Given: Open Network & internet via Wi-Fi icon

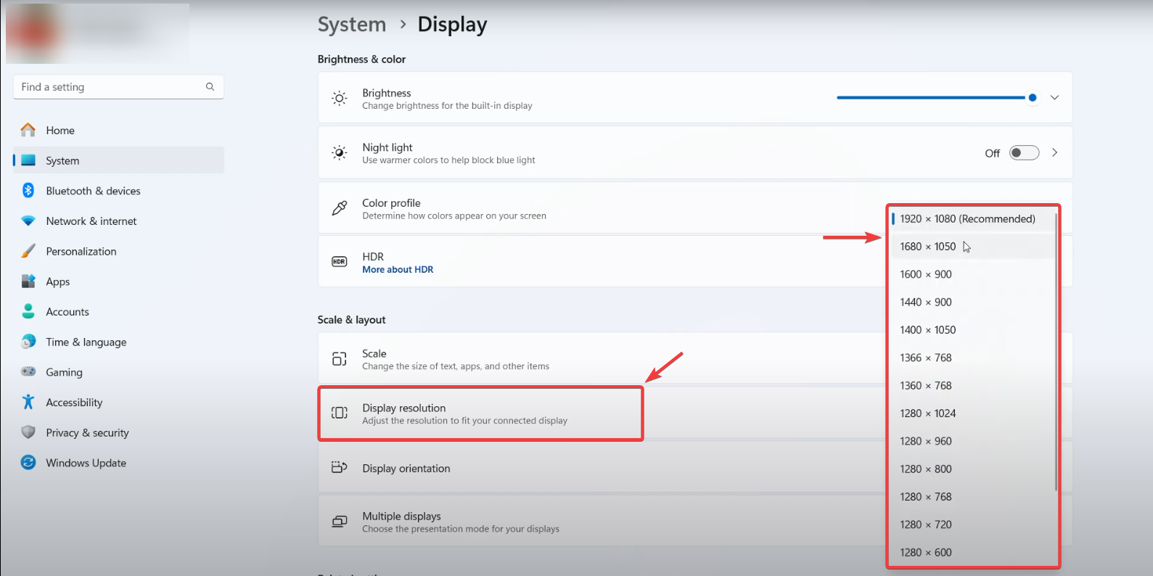Looking at the screenshot, I should [28, 221].
